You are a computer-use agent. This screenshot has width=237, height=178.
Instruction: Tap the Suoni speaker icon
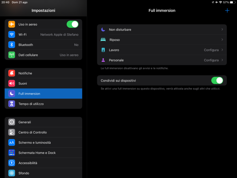[12, 83]
